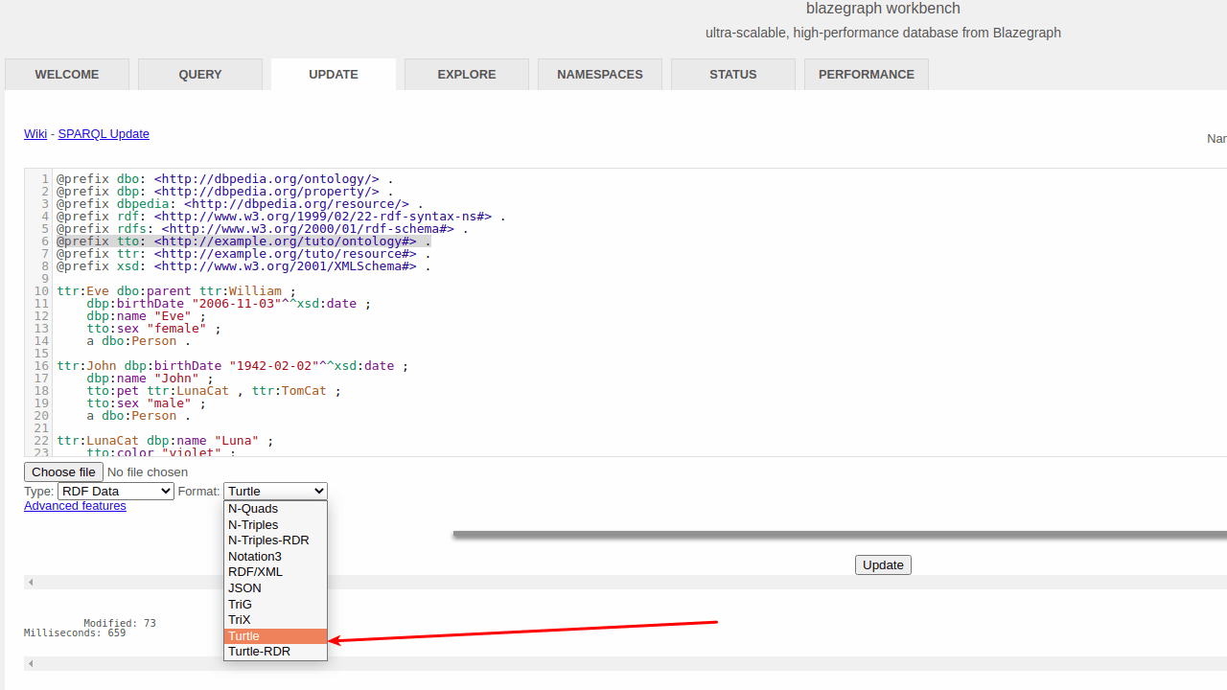
Task: Select the UPDATE tab
Action: 334,74
